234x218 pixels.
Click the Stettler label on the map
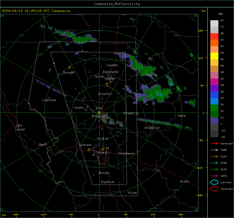coord(152,75)
